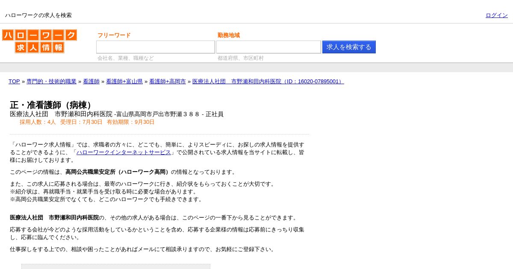Open 看護師+高岡市 breadcrumb link
Image resolution: width=513 pixels, height=269 pixels.
[x=168, y=81]
